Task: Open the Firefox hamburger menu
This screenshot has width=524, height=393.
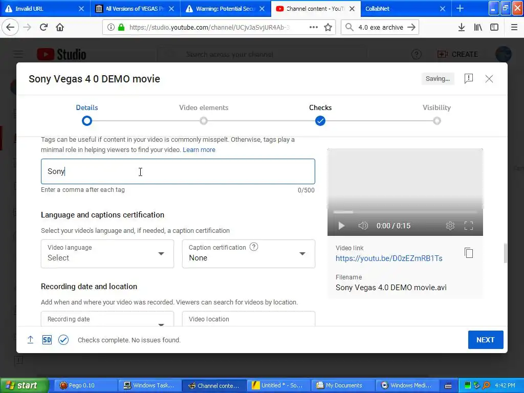Action: coord(514,28)
